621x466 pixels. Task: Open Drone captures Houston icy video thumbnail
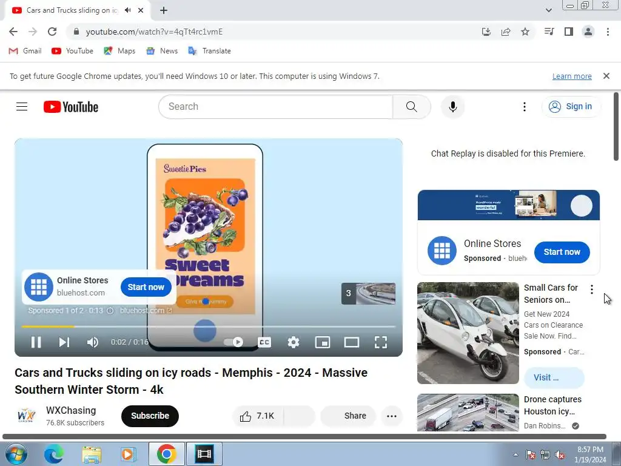[468, 413]
